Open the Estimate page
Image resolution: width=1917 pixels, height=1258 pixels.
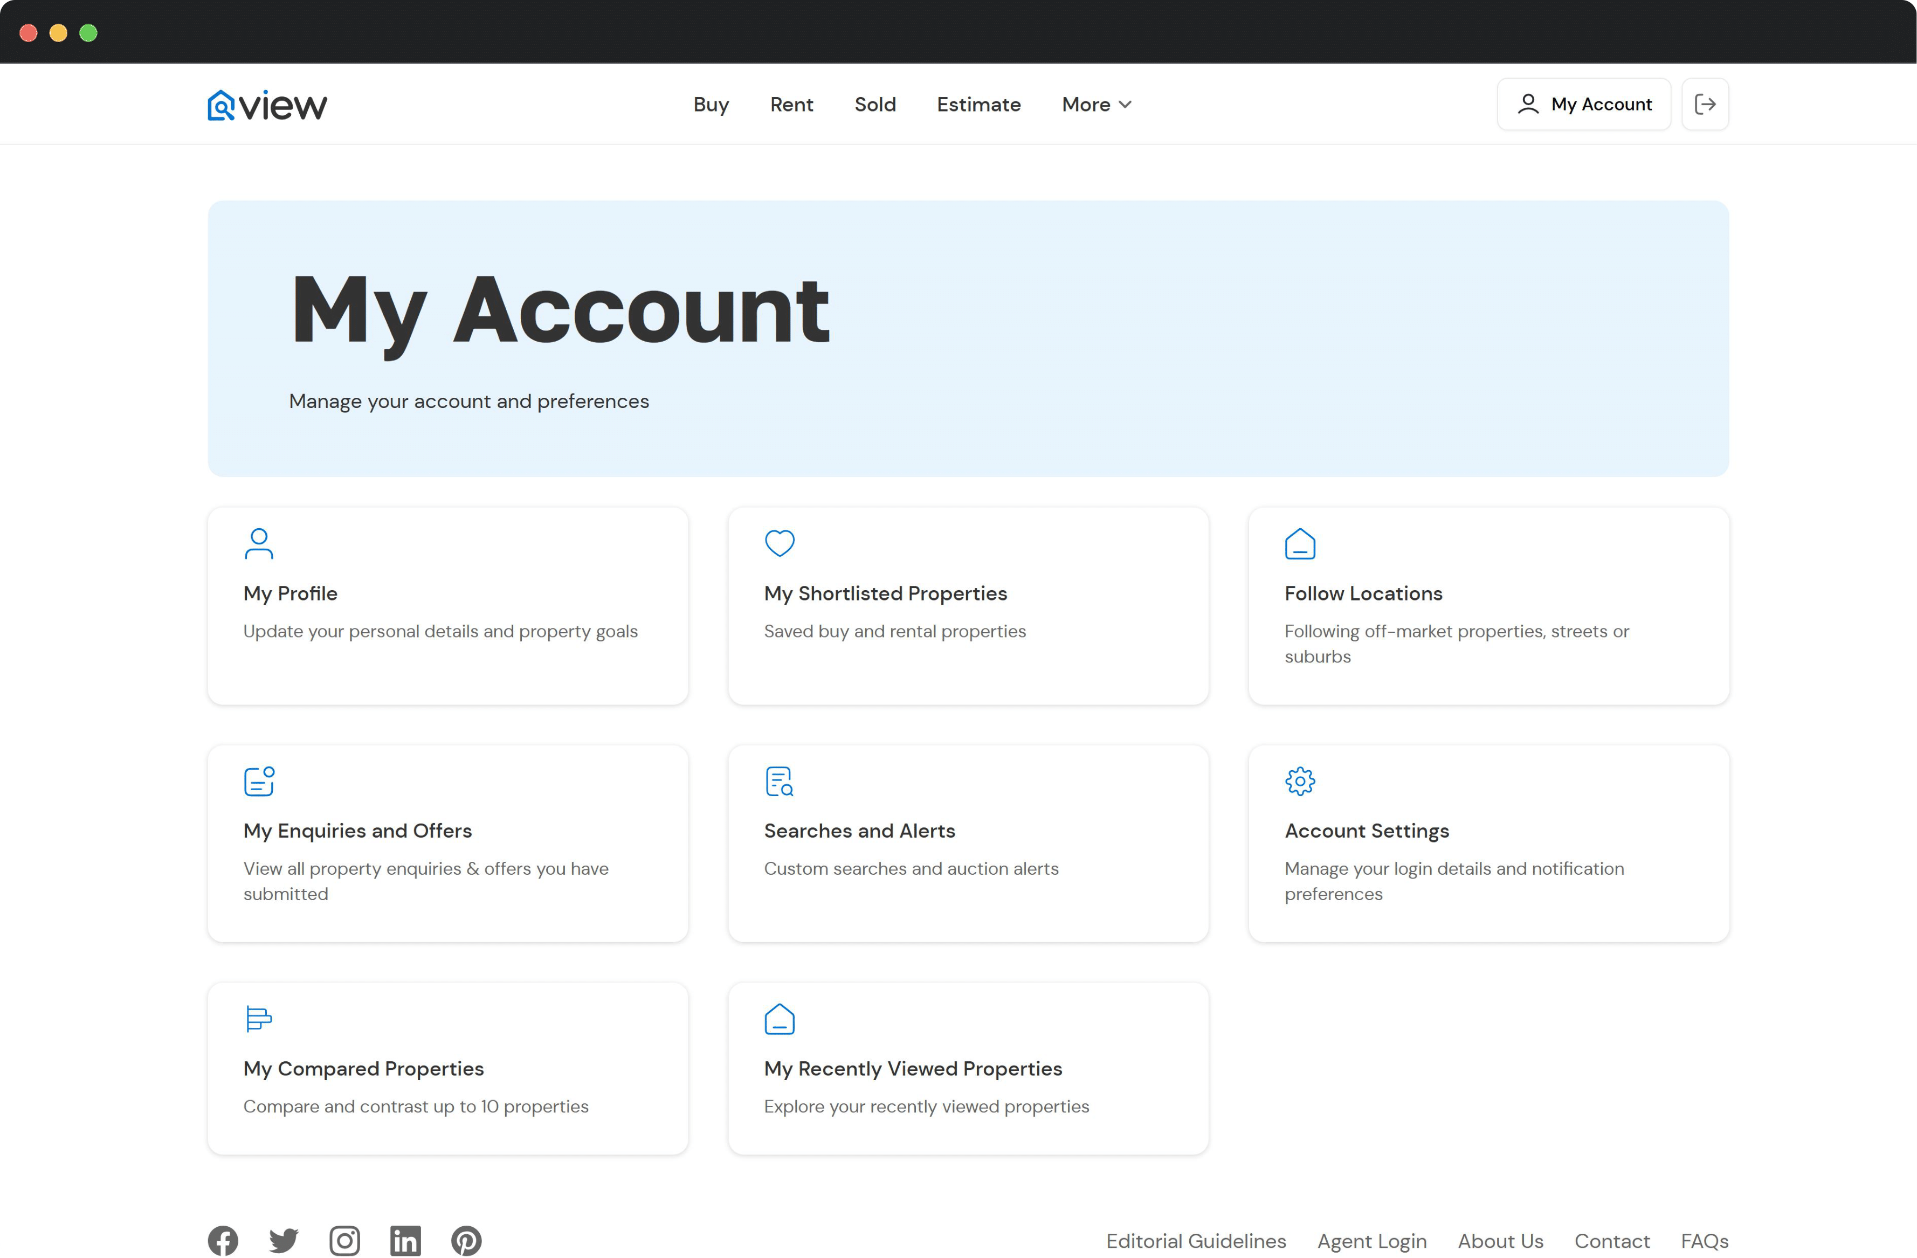point(978,104)
